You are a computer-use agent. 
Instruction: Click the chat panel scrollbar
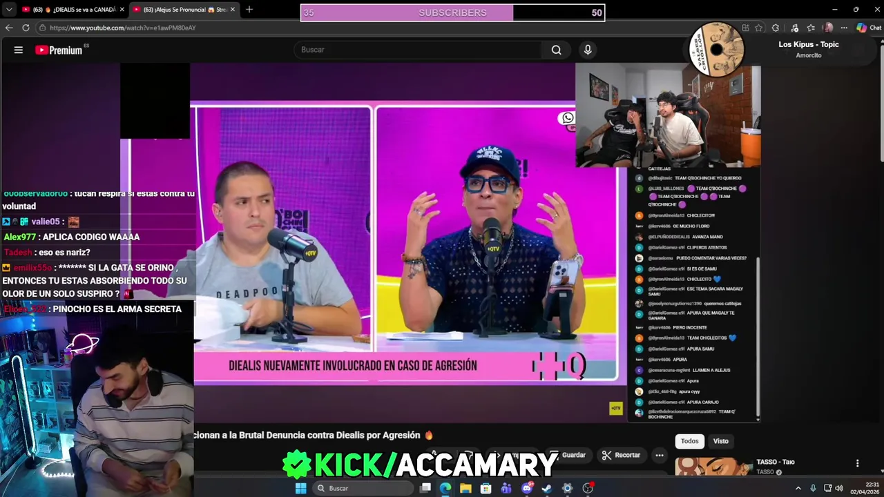pyautogui.click(x=758, y=337)
